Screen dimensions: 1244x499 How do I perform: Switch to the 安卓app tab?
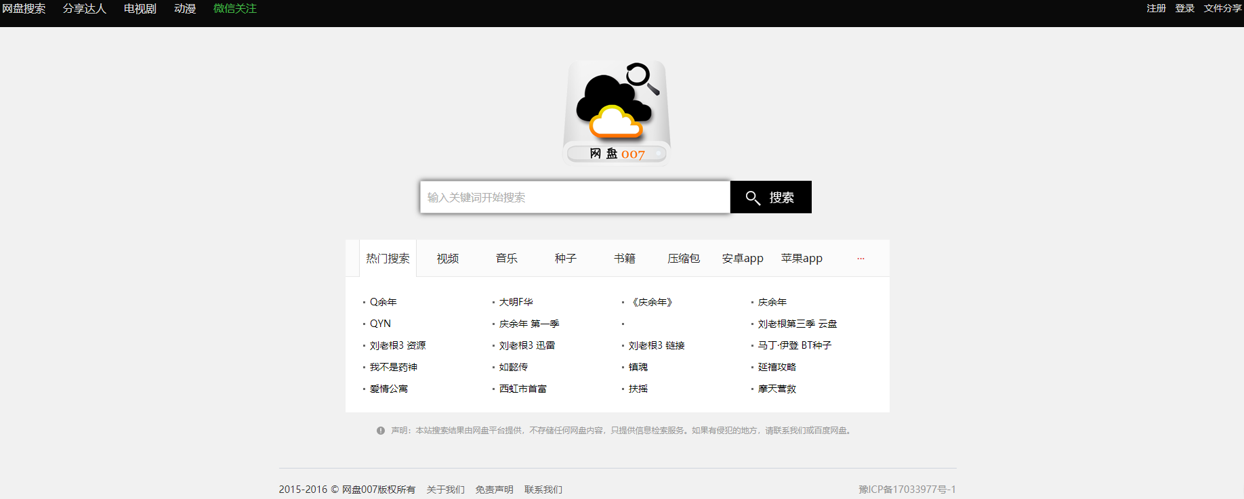743,259
